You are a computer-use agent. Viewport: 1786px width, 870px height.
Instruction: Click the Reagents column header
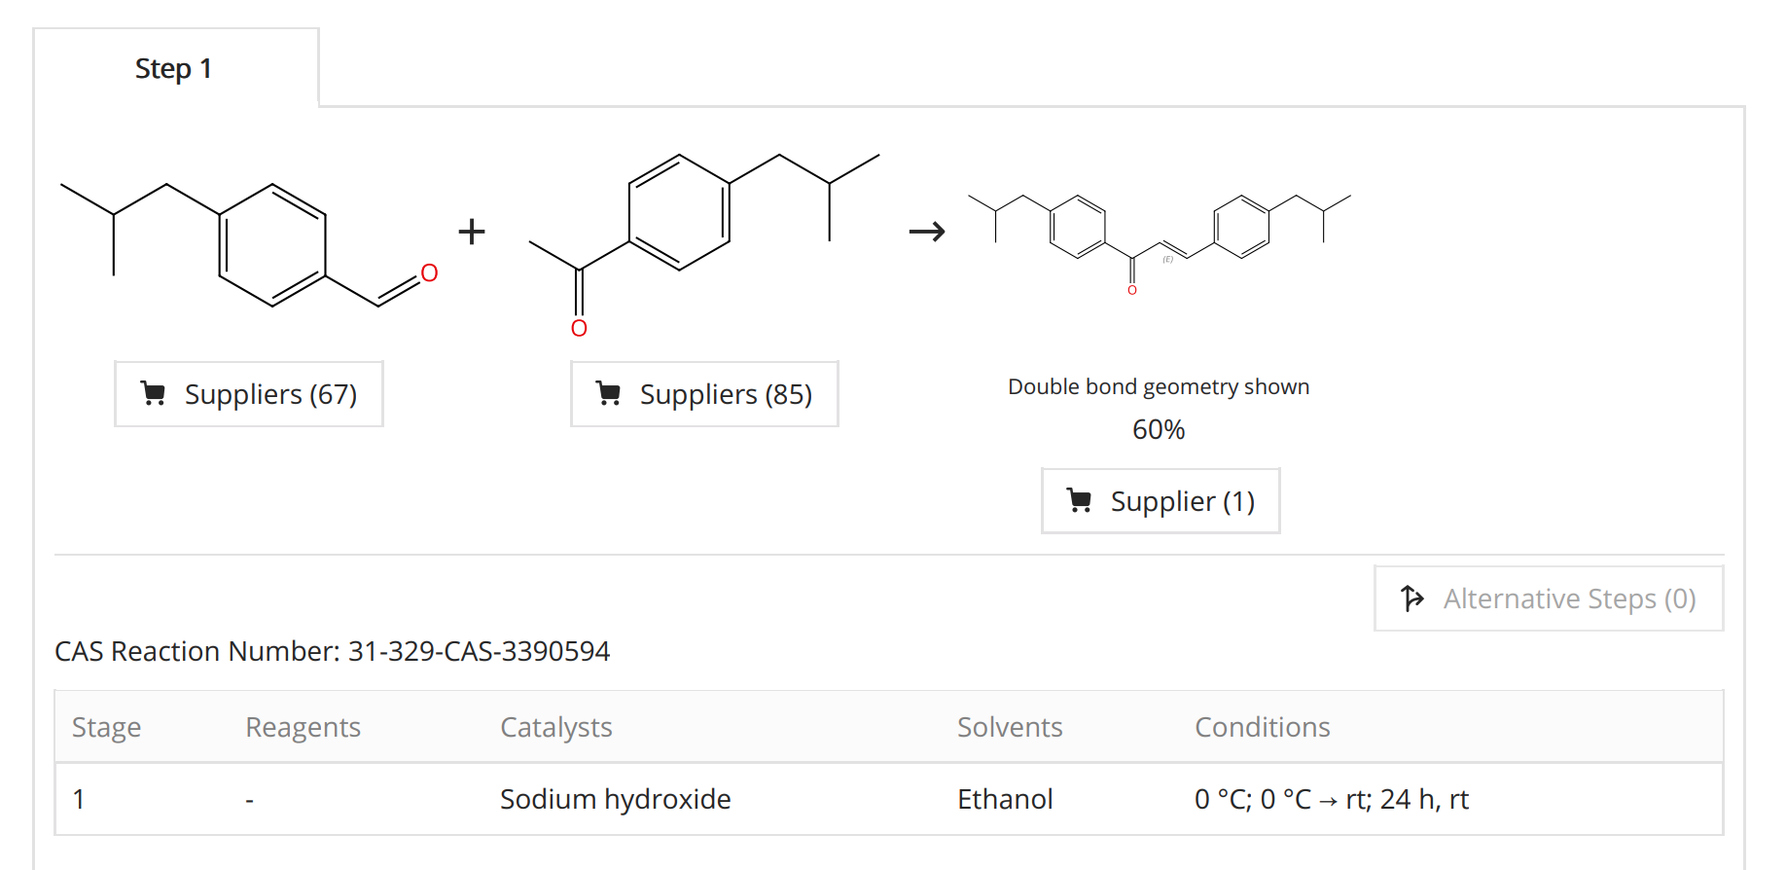(x=303, y=727)
